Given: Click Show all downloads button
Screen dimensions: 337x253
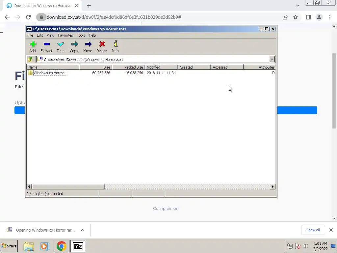Looking at the screenshot, I should pos(313,230).
